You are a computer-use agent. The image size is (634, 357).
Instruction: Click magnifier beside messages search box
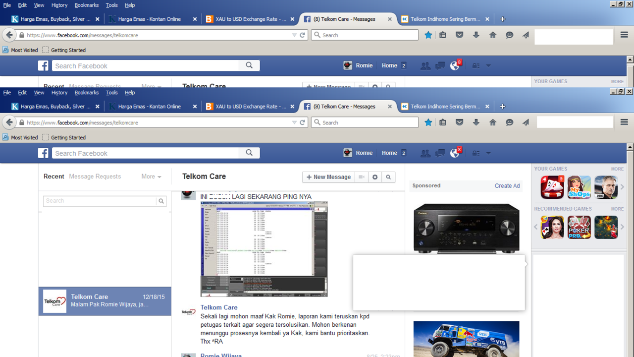coord(161,201)
